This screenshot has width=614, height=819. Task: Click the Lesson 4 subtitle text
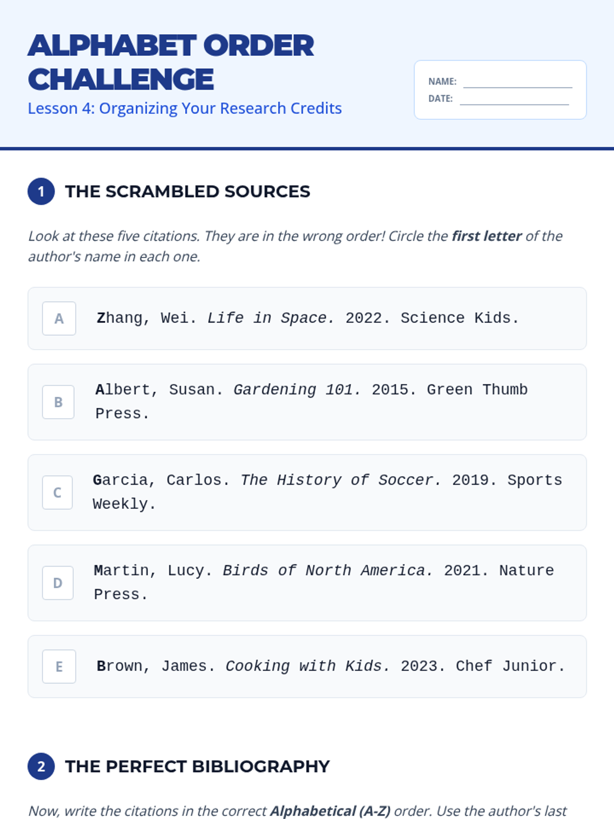click(x=185, y=109)
